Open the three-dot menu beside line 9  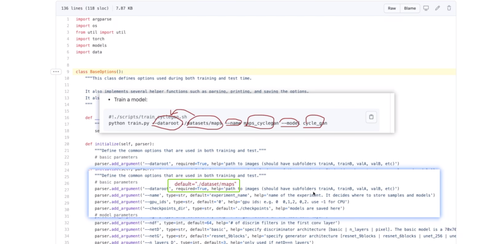click(56, 72)
